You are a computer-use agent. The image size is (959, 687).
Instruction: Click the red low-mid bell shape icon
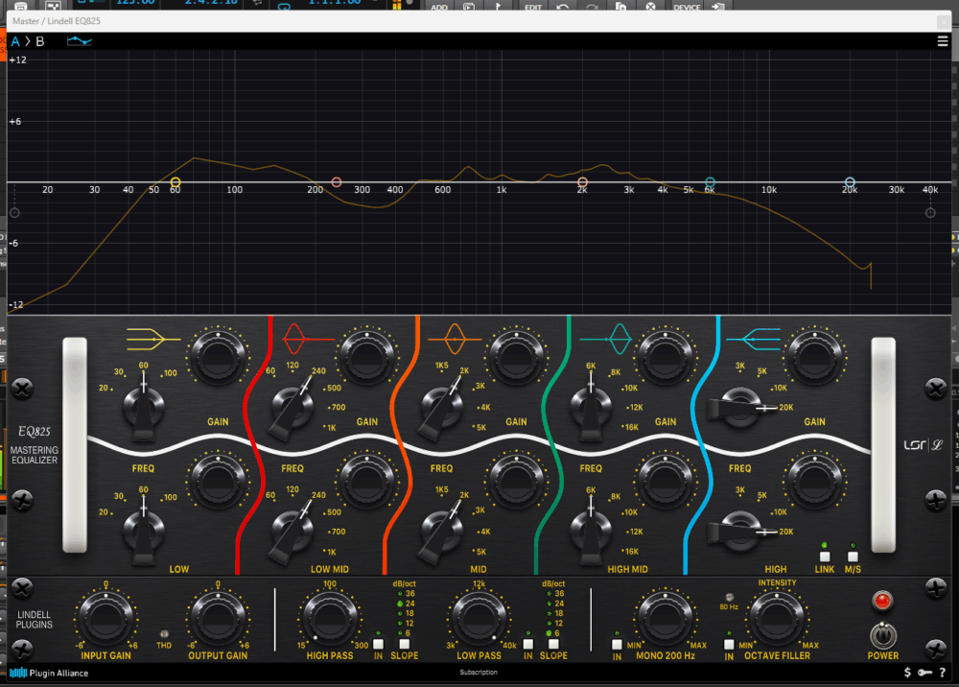[308, 339]
